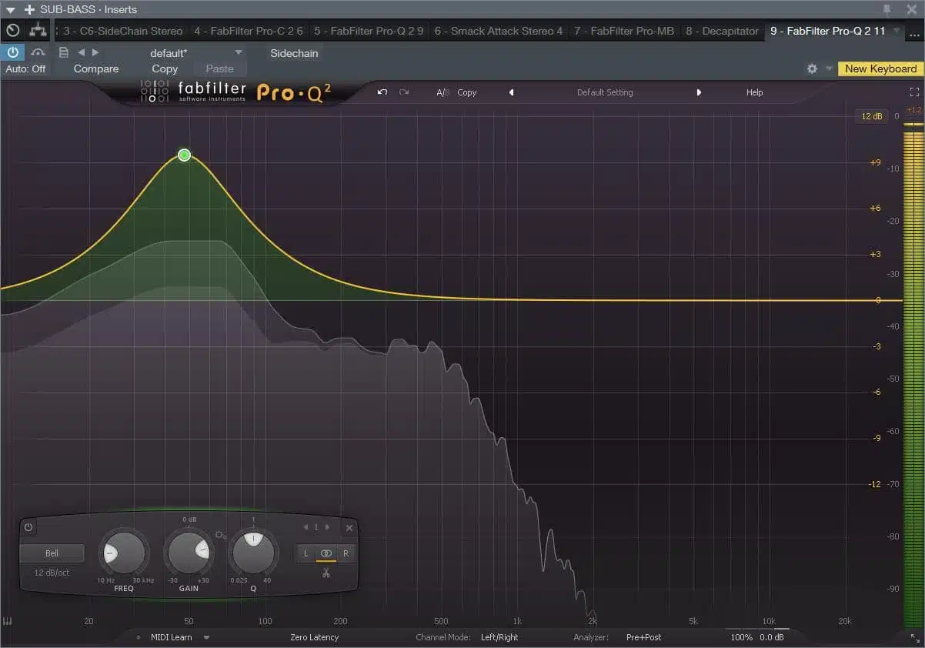Open the MIDI Learn dropdown arrow
Viewport: 925px width, 648px height.
coord(206,637)
